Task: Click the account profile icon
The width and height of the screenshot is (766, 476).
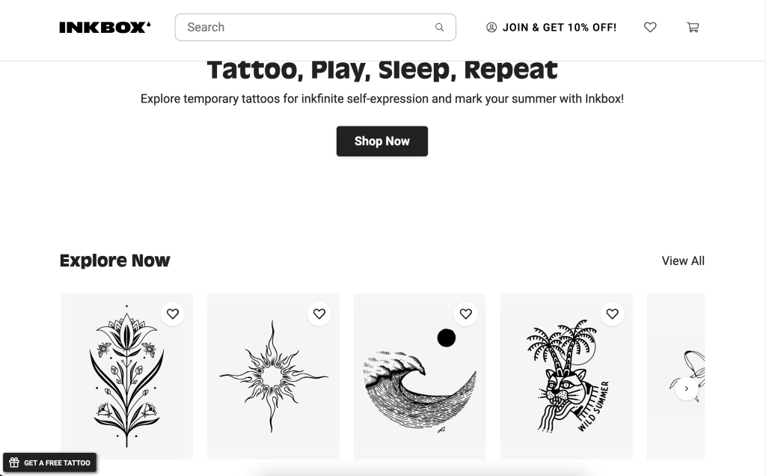Action: (491, 28)
